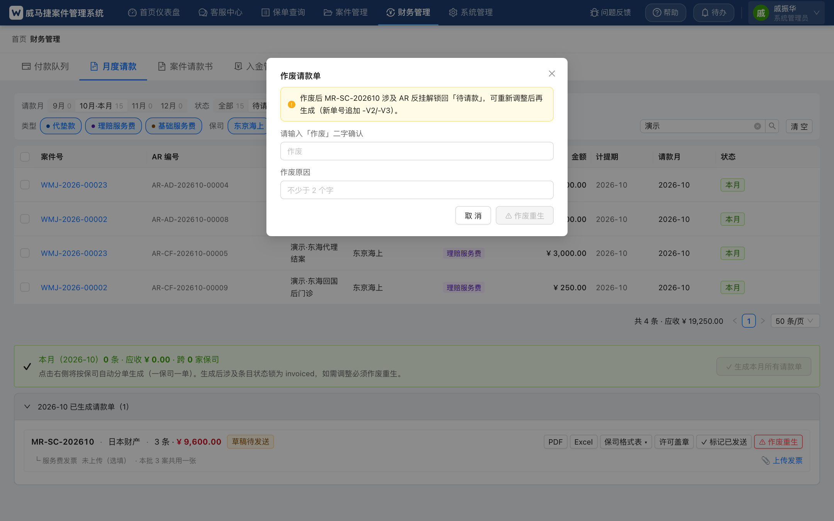The width and height of the screenshot is (834, 521).
Task: Open 案件管理 navigation item
Action: 346,12
